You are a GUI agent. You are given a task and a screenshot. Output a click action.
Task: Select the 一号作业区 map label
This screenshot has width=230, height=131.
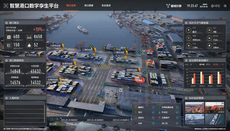coord(119,52)
